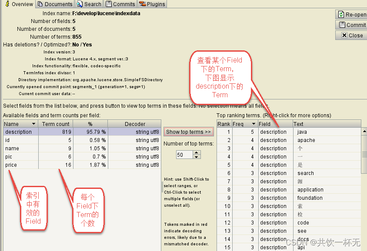Click the Close index button
The image size is (367, 251).
351,35
